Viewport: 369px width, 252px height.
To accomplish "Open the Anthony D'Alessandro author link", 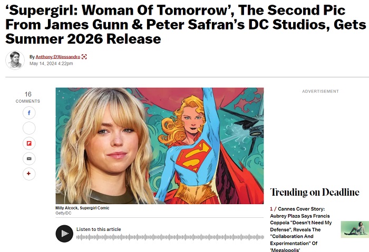I will point(58,57).
